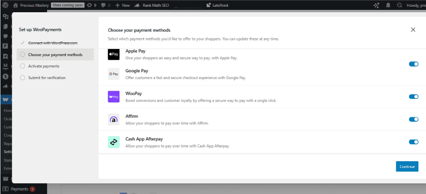Click the Apple Pay logo icon
The width and height of the screenshot is (426, 194).
coord(113,54)
